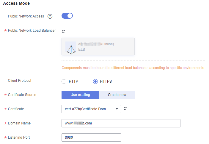Click the Domain Name label
This screenshot has height=144, width=209.
[x=19, y=123]
